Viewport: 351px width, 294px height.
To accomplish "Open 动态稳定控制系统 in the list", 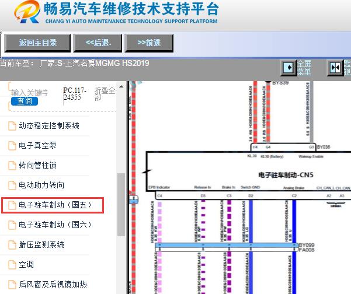I will [x=49, y=125].
